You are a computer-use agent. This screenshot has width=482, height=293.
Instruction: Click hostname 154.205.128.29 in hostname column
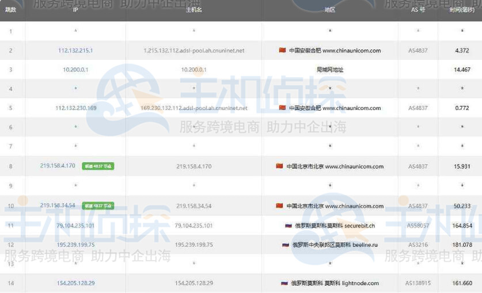(193, 283)
